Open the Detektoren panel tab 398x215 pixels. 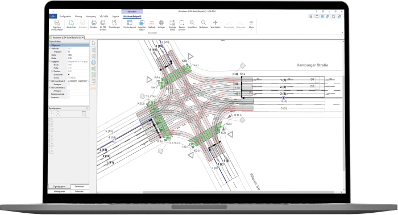(x=79, y=187)
